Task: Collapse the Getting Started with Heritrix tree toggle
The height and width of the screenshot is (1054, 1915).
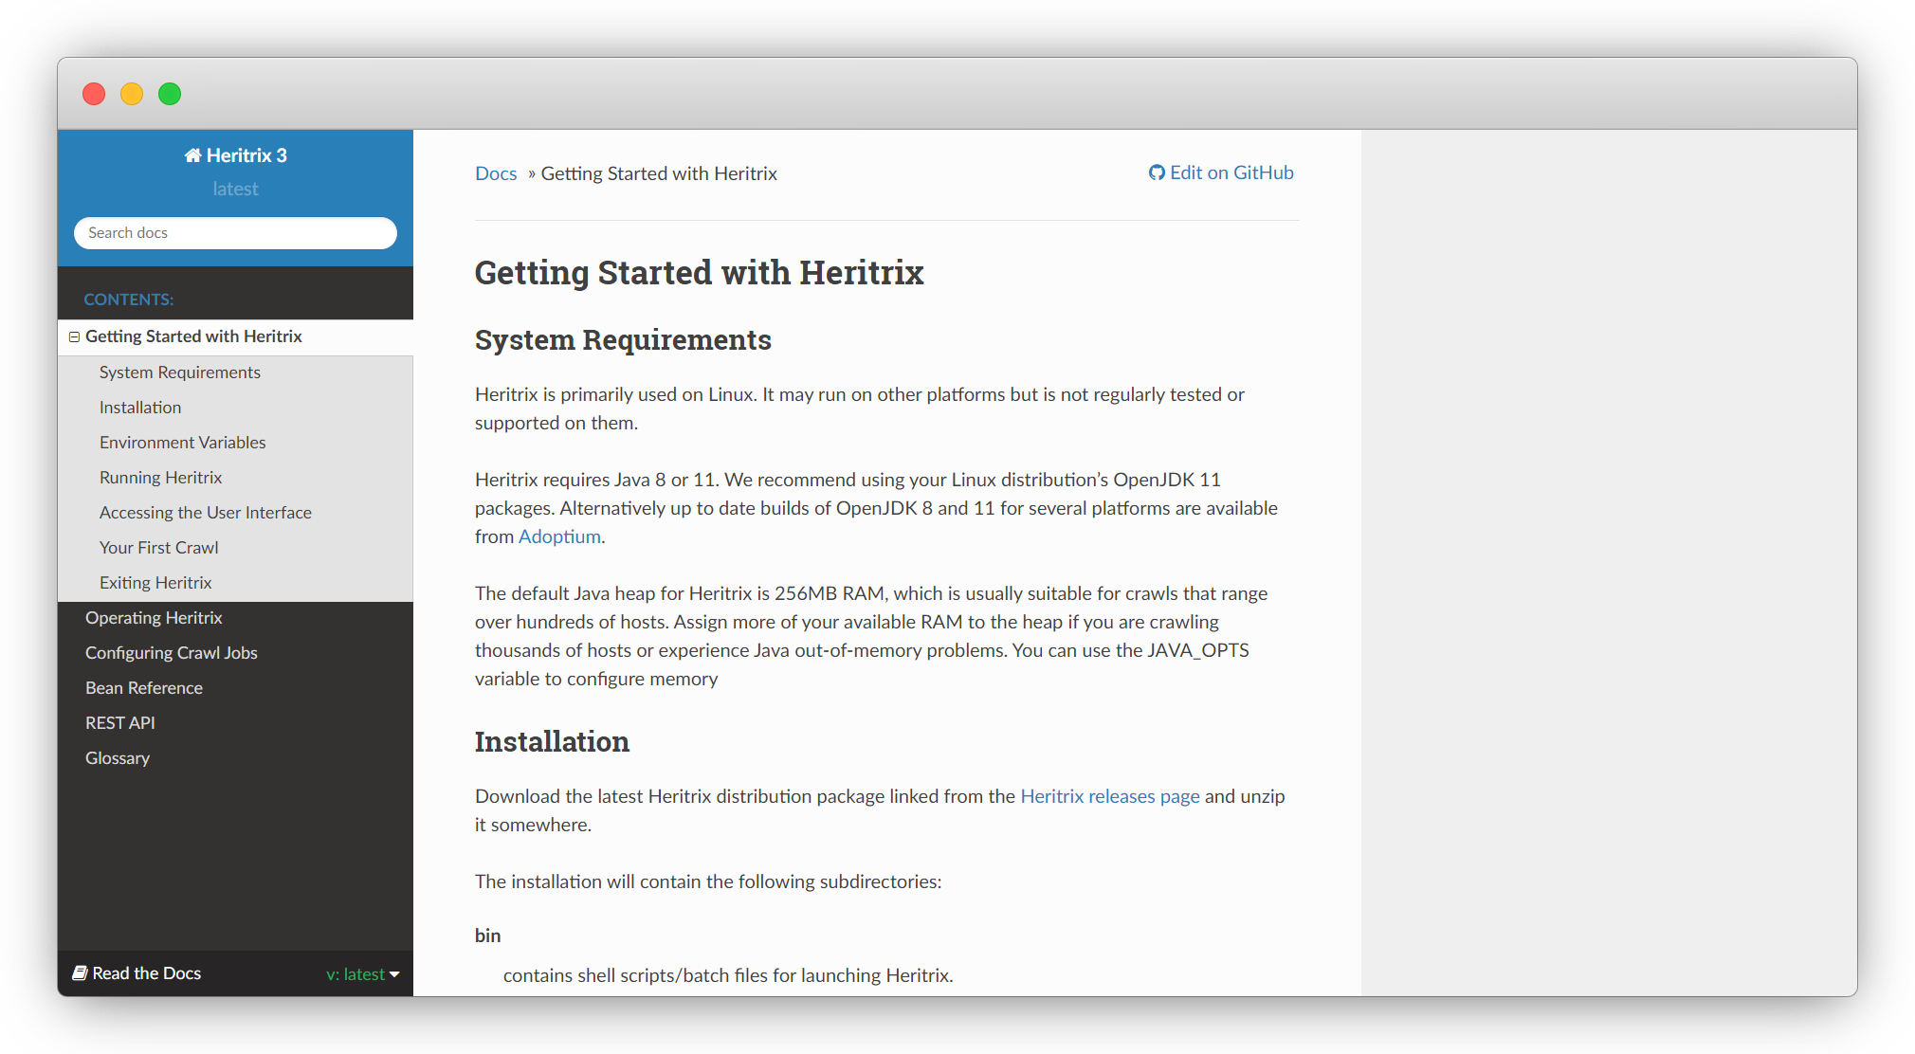Action: (x=74, y=336)
